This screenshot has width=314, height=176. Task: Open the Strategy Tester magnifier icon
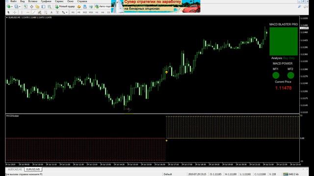pyautogui.click(x=49, y=6)
